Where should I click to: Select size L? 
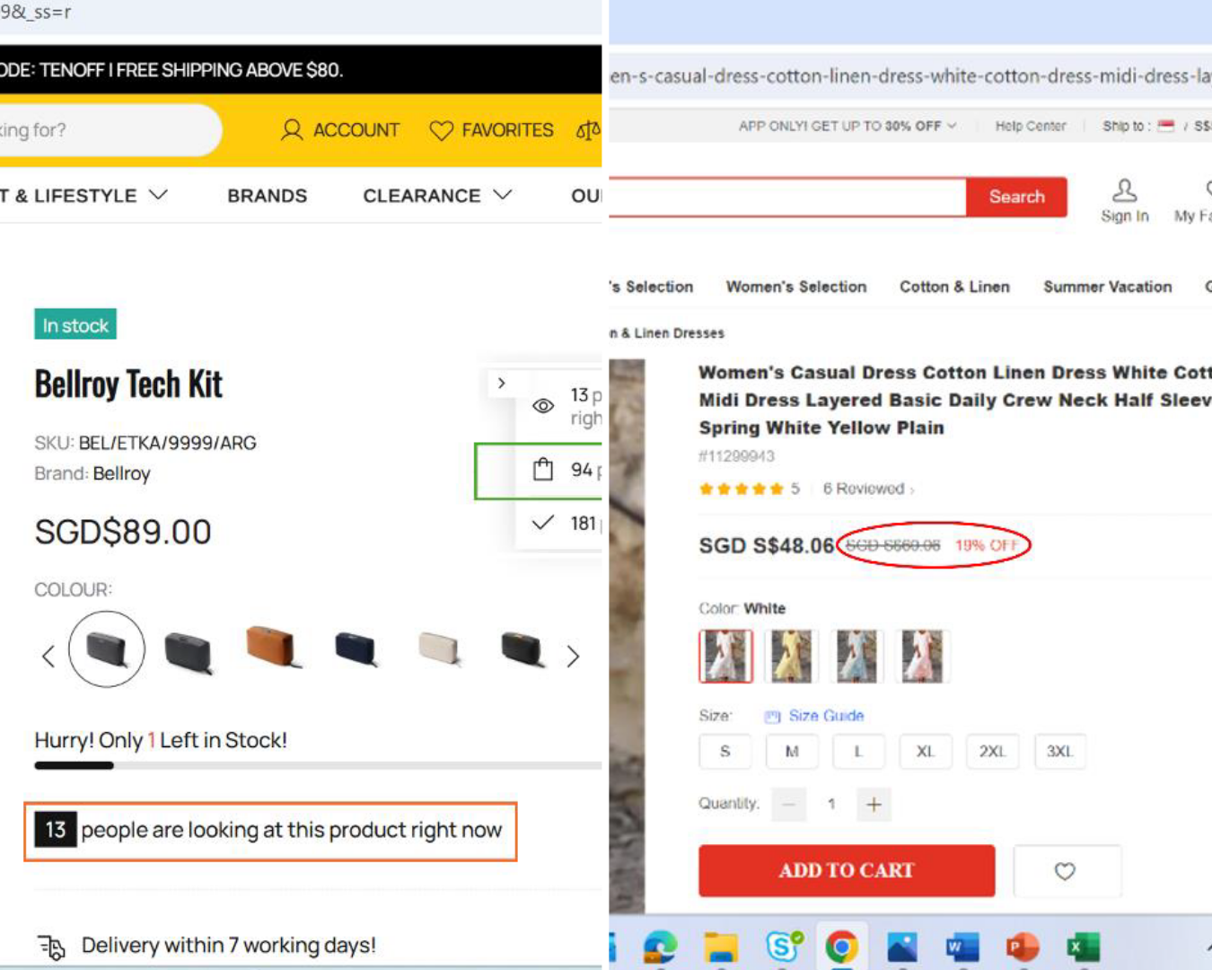click(x=858, y=751)
